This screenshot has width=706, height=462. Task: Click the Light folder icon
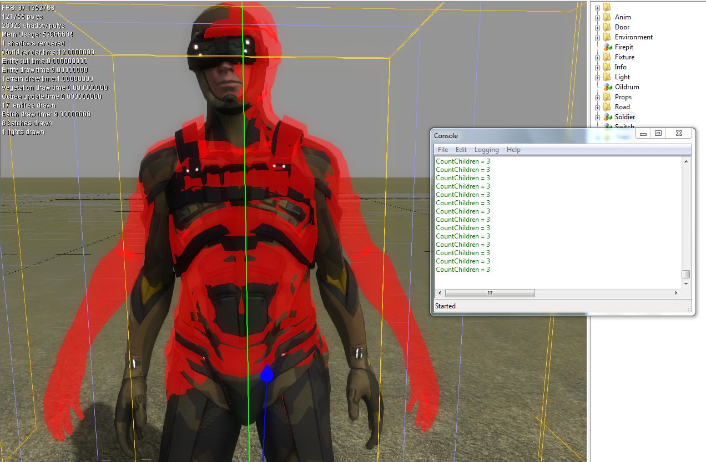(607, 77)
